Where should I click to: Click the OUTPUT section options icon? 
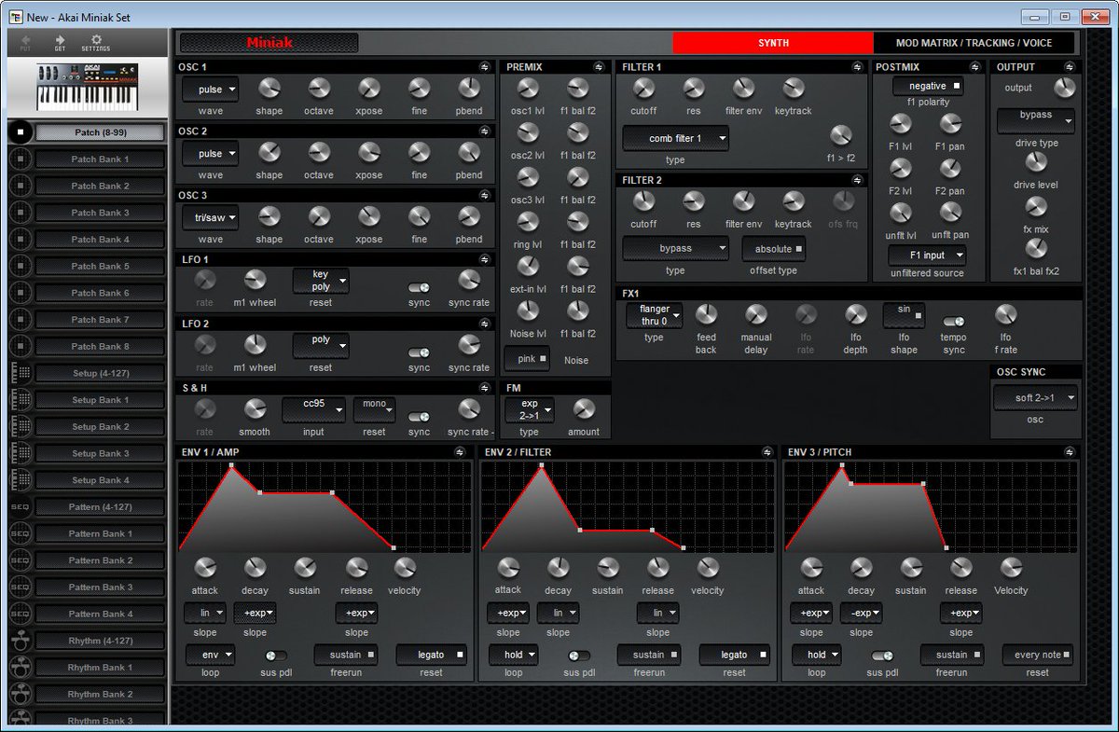click(x=1069, y=67)
